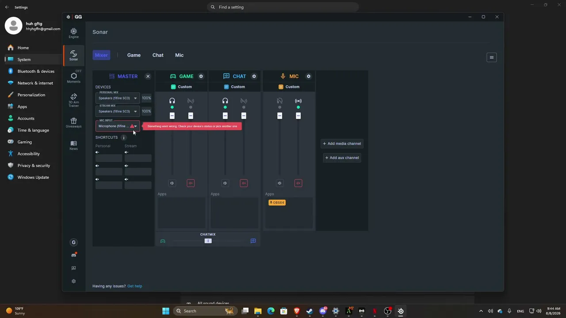
Task: Open the Discord icon in GG sidebar
Action: (73, 255)
